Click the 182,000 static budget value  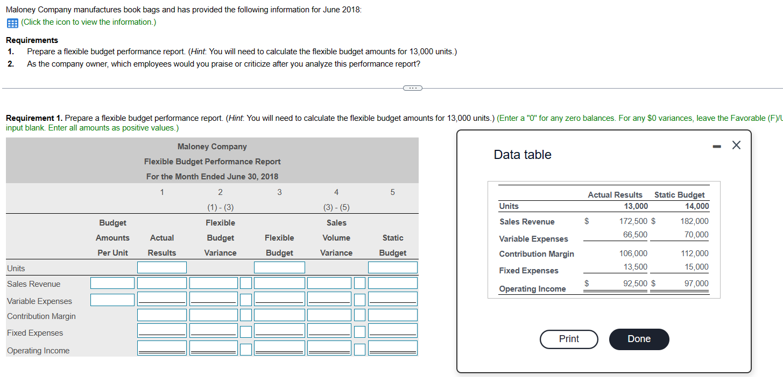pos(694,221)
